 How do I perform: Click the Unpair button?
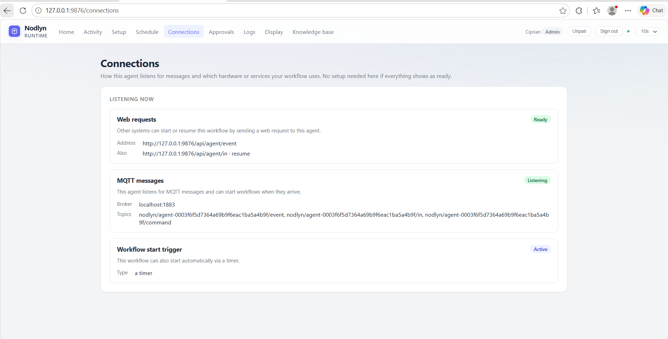pyautogui.click(x=579, y=31)
